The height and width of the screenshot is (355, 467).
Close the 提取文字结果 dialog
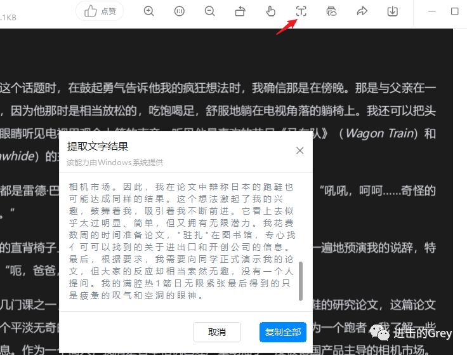pyautogui.click(x=300, y=151)
